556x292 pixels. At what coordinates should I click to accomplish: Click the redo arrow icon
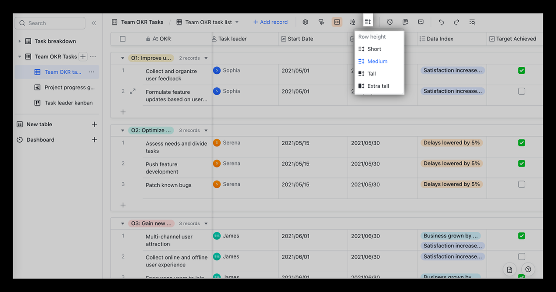457,22
